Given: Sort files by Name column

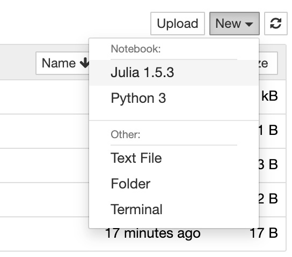Looking at the screenshot, I should pos(63,63).
